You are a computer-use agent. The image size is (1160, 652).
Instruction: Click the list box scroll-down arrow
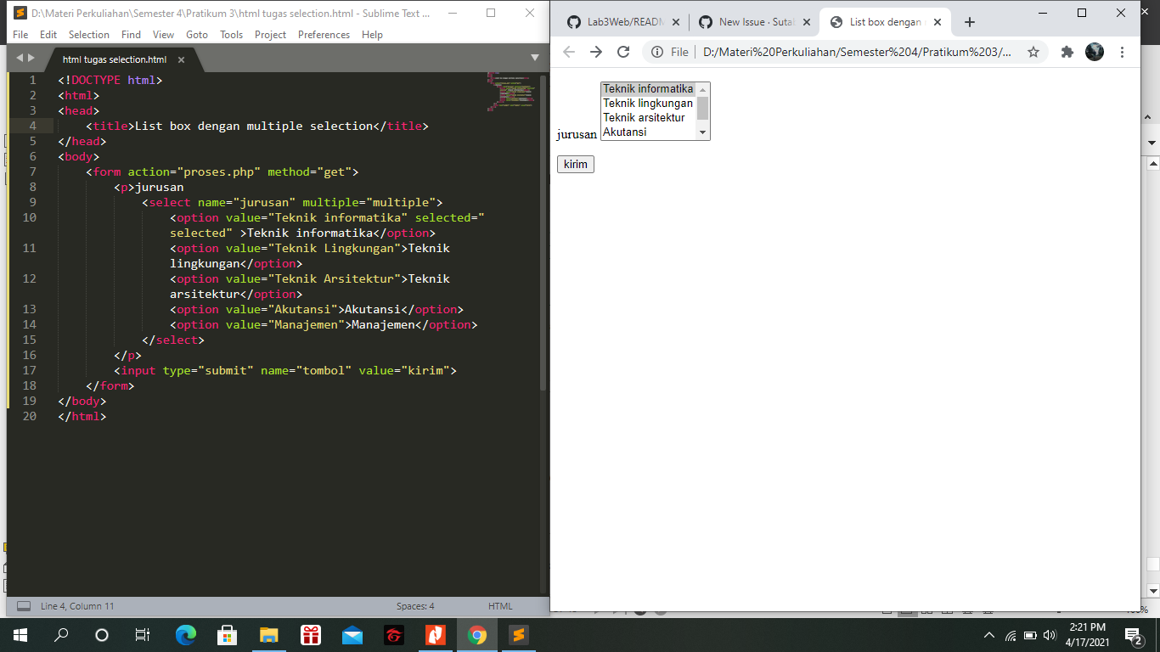pos(703,132)
